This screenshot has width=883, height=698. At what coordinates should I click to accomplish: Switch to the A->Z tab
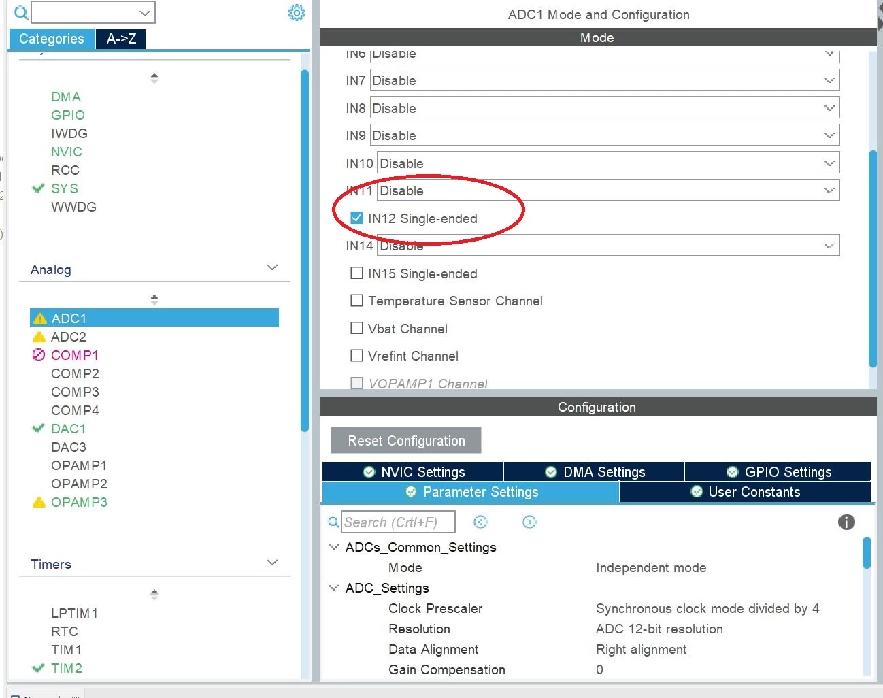point(121,39)
